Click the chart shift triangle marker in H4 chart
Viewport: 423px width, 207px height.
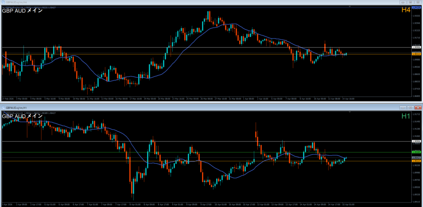coord(350,7)
